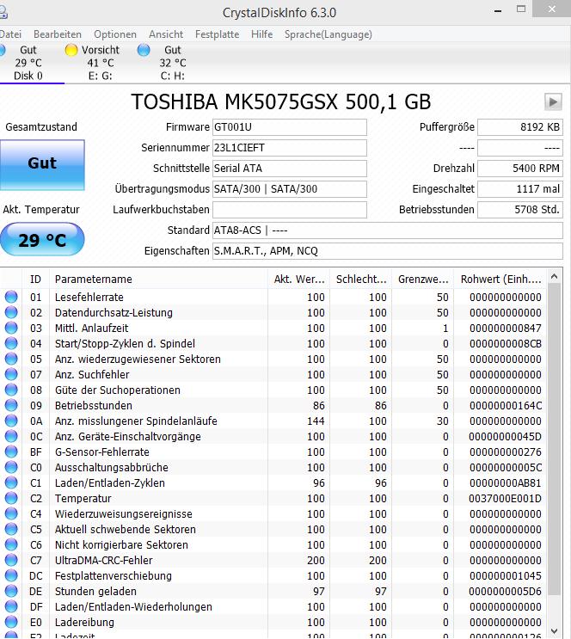Open the Bearbeiten menu
Screen dimensions: 571x639
[x=58, y=34]
